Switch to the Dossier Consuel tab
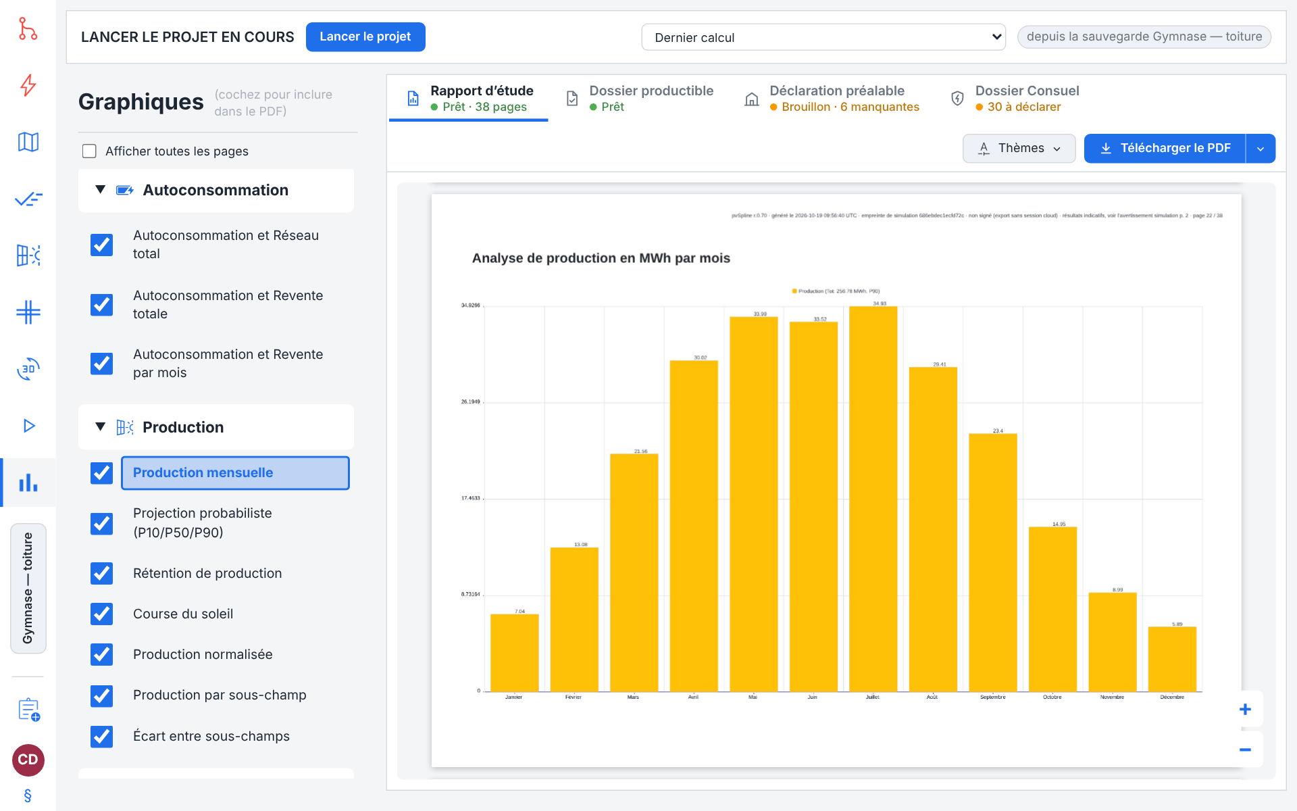Screen dimensions: 1297x811 [1015, 99]
